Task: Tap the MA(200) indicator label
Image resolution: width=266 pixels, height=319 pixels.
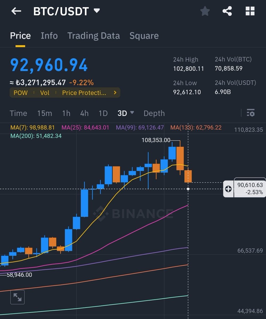Action: pyautogui.click(x=36, y=136)
